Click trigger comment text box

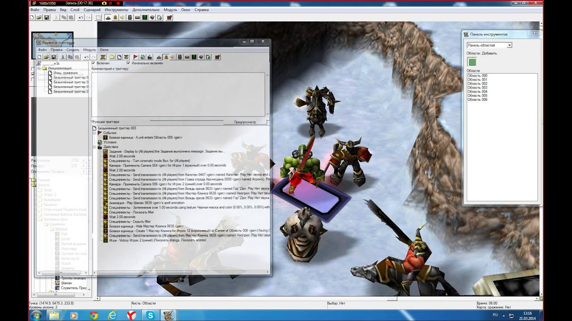pos(178,95)
